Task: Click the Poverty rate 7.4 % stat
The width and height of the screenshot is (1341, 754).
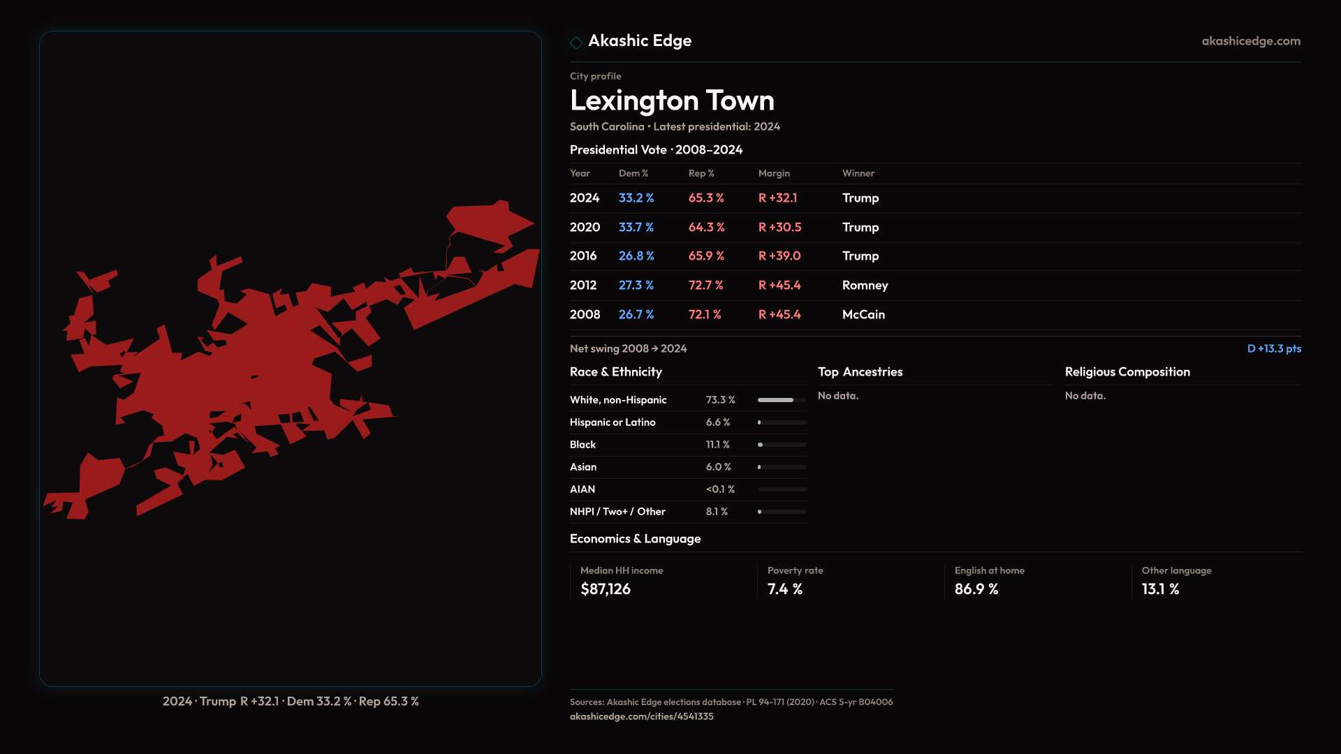Action: click(785, 589)
